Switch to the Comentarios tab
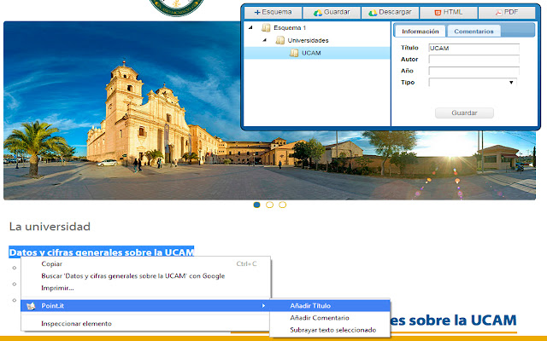 pos(473,31)
